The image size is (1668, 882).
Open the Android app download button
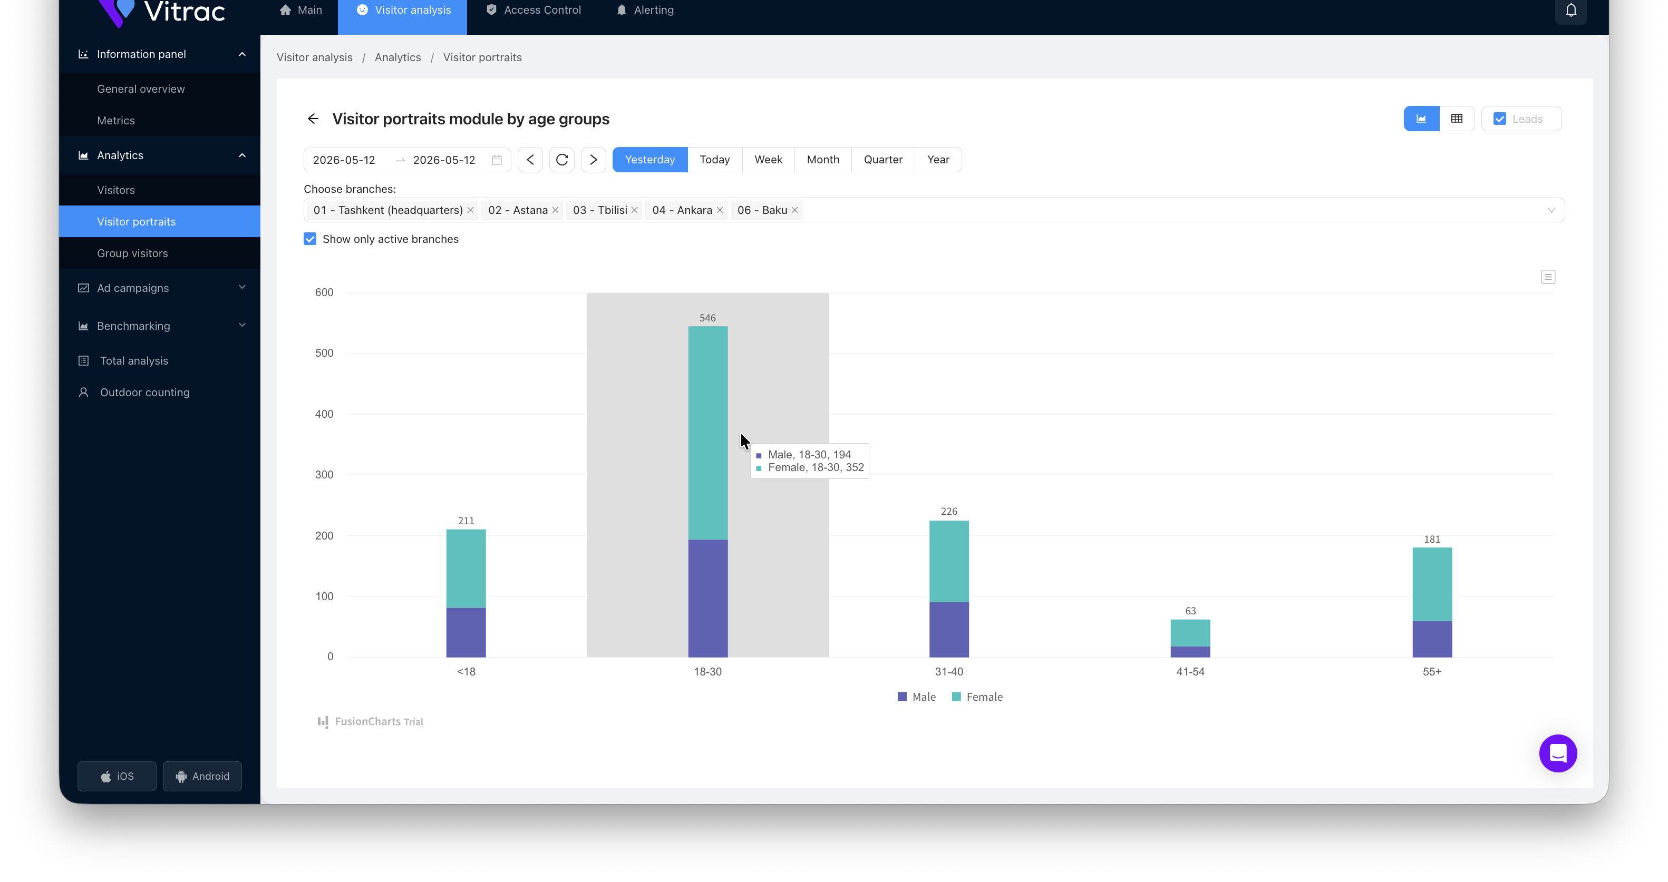tap(202, 776)
